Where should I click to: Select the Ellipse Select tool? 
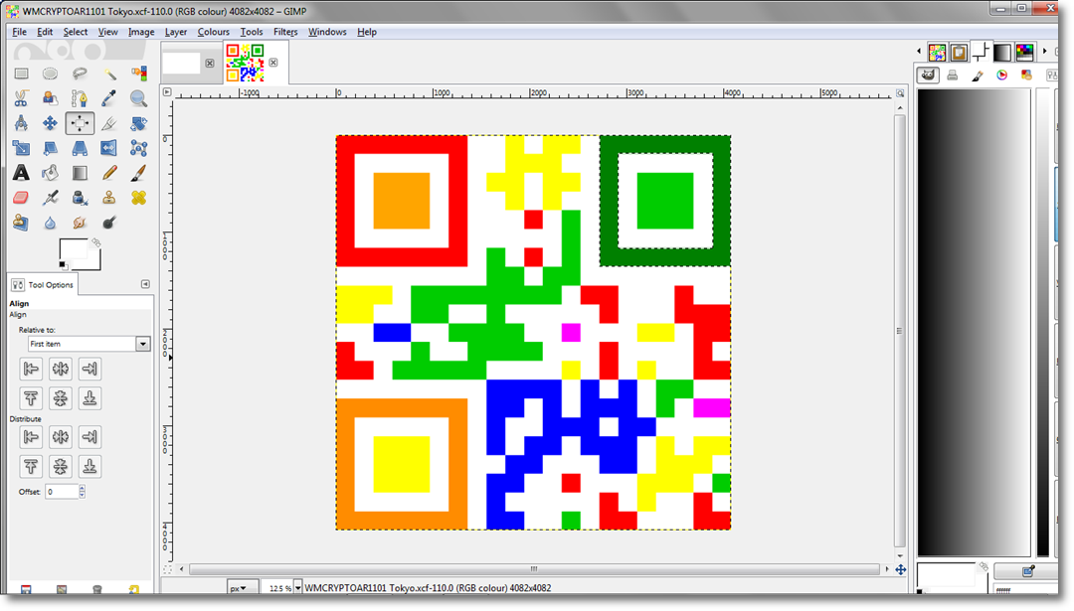50,74
